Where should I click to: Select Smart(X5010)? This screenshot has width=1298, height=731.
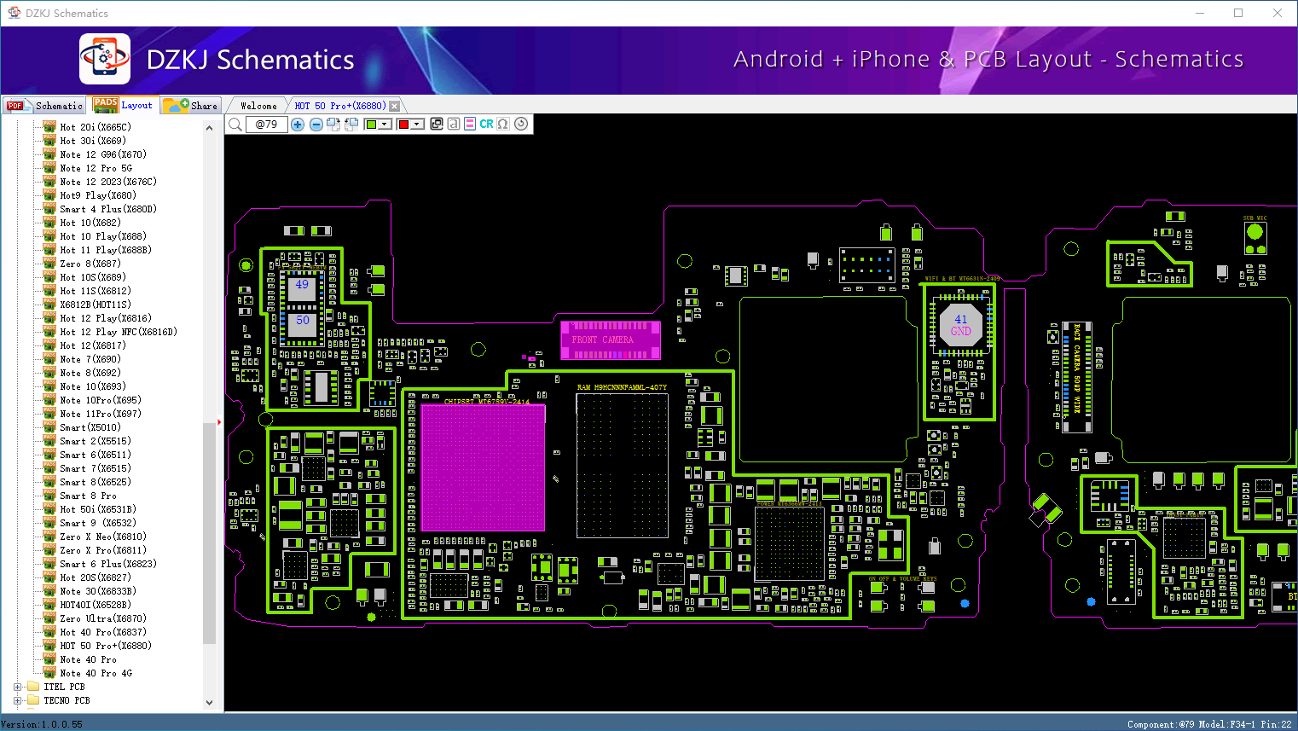90,427
